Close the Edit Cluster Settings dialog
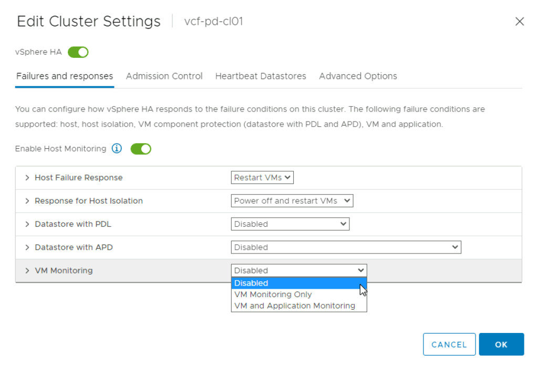The height and width of the screenshot is (365, 538). [519, 22]
